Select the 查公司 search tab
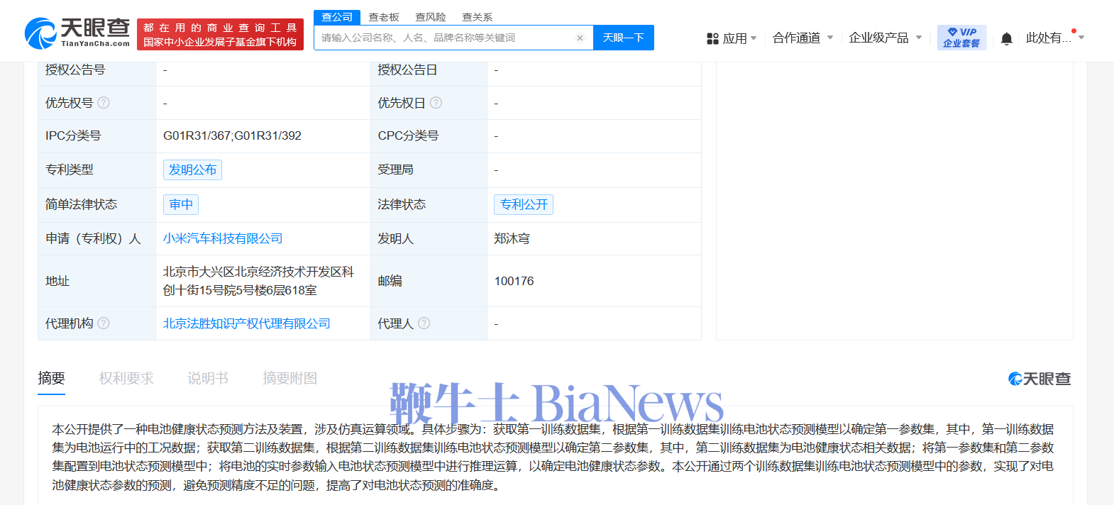1114x505 pixels. click(x=337, y=17)
